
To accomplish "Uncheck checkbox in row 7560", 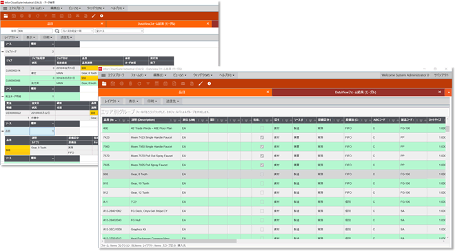I will click(262, 147).
